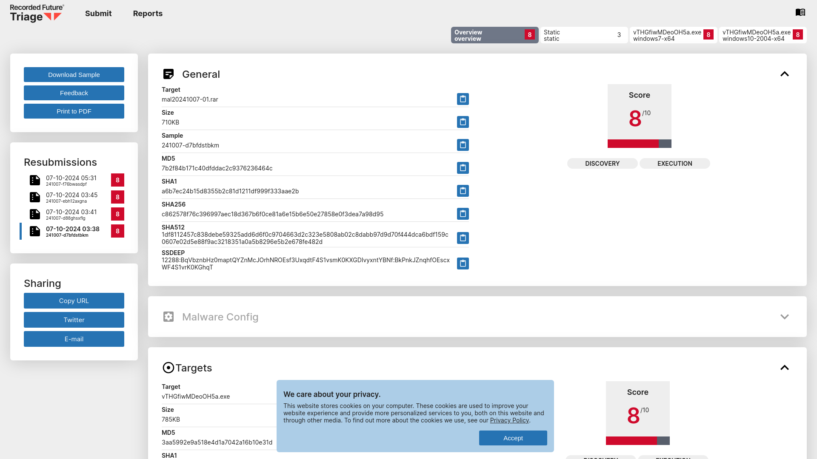Copy the SHA512 hash to clipboard
This screenshot has width=817, height=459.
(x=463, y=238)
